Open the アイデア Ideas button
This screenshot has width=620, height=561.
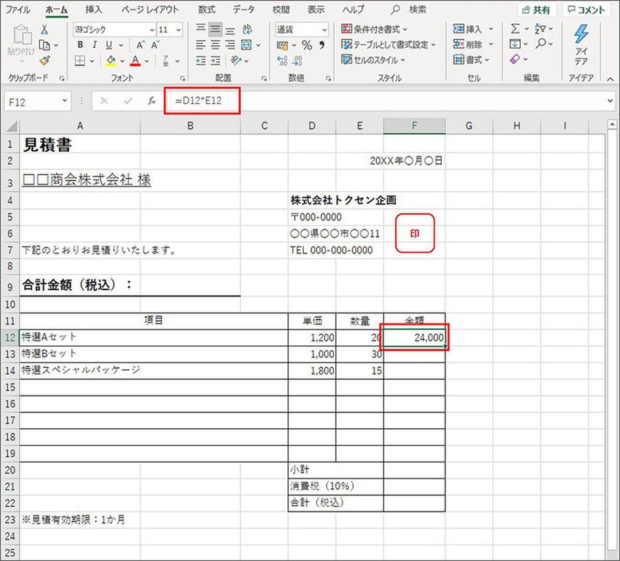coord(581,45)
